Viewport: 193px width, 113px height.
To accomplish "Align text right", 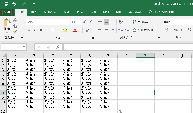I will coord(113,30).
